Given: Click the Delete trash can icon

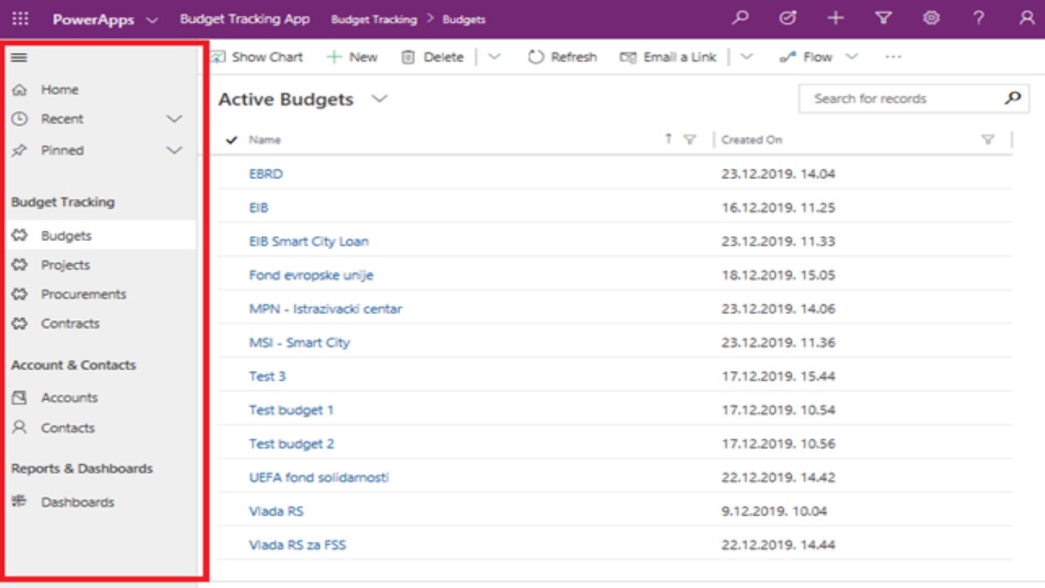Looking at the screenshot, I should pos(408,57).
